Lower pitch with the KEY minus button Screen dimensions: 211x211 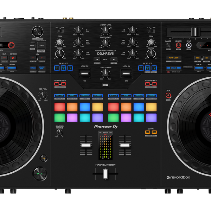pyautogui.click(x=33, y=58)
